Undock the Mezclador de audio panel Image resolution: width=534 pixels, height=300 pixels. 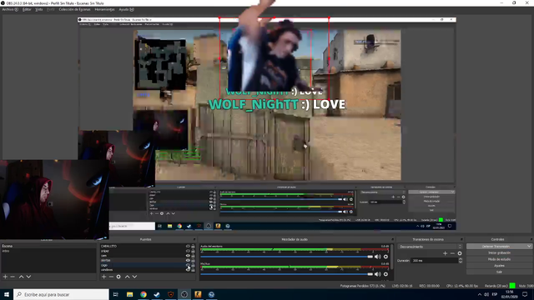[392, 239]
